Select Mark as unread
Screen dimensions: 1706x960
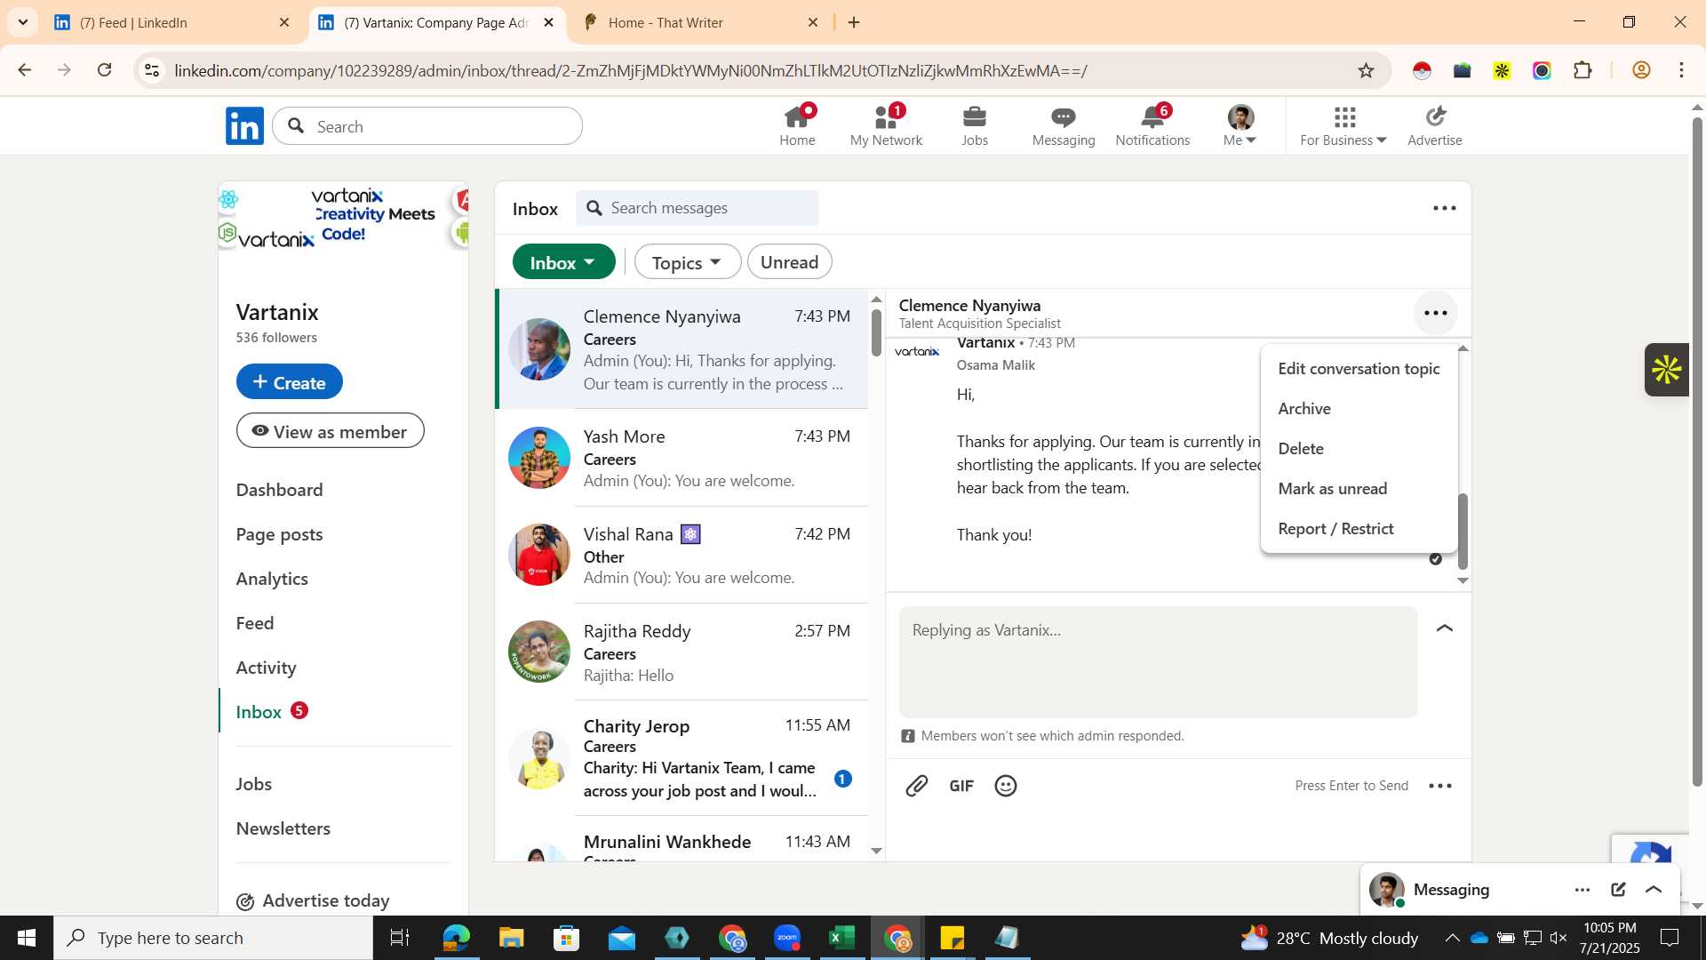[x=1359, y=489]
